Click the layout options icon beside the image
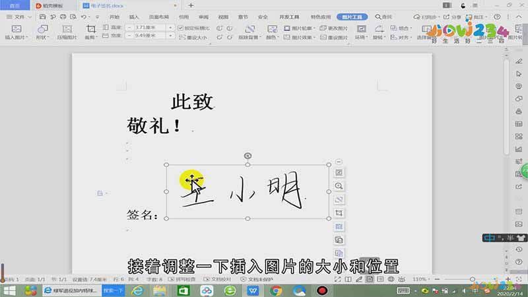 pos(339,172)
